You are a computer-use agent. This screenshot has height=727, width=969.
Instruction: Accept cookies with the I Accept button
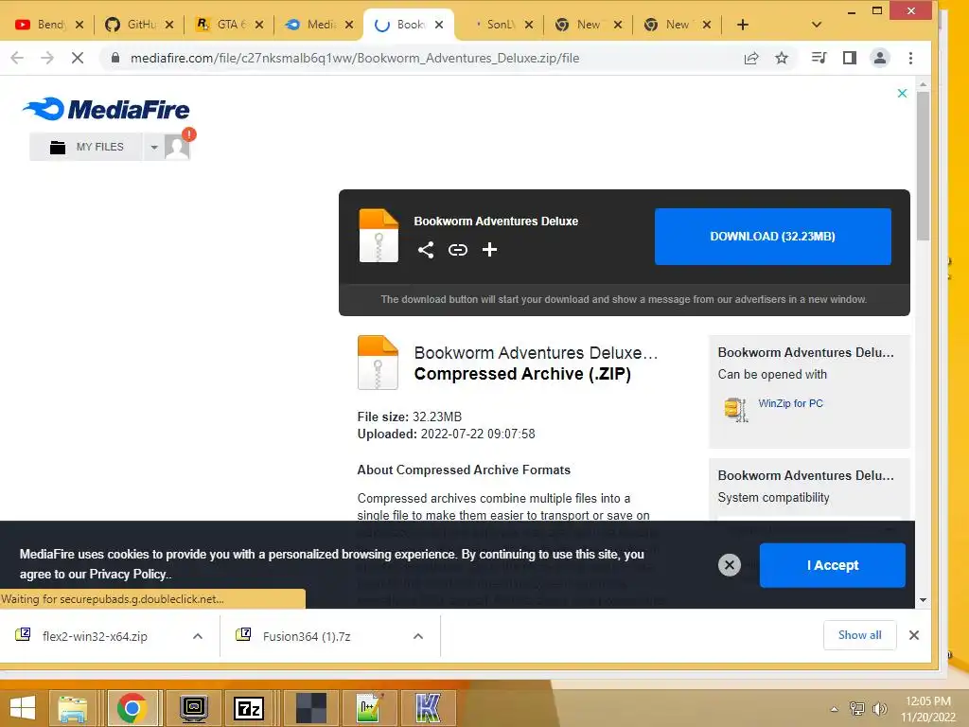[x=833, y=565]
